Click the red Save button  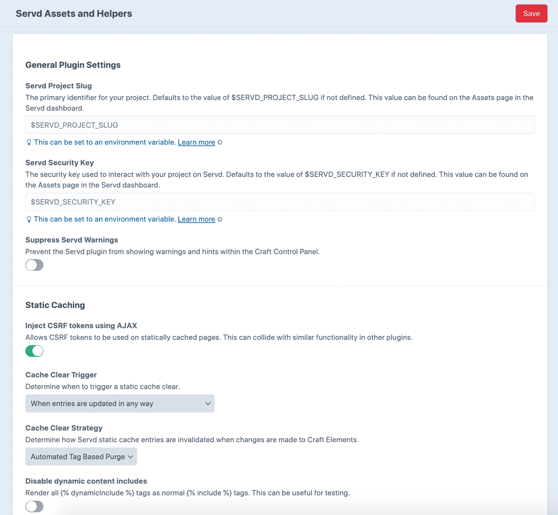(531, 14)
